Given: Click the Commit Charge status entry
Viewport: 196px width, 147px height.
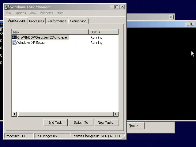Looking at the screenshot, I should (96, 136).
